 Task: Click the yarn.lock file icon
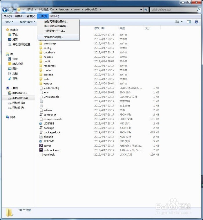coord(41,154)
